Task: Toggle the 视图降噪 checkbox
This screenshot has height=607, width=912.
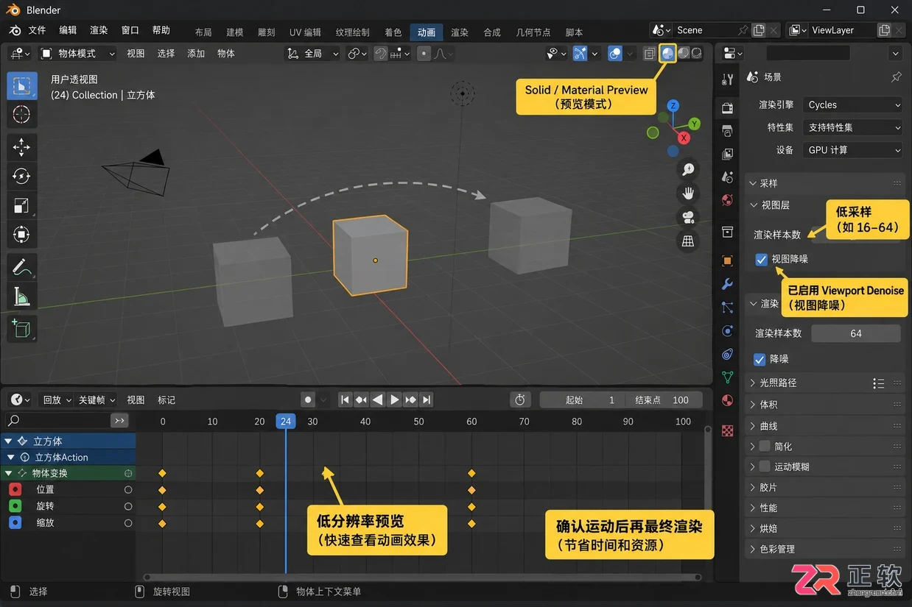Action: [762, 259]
